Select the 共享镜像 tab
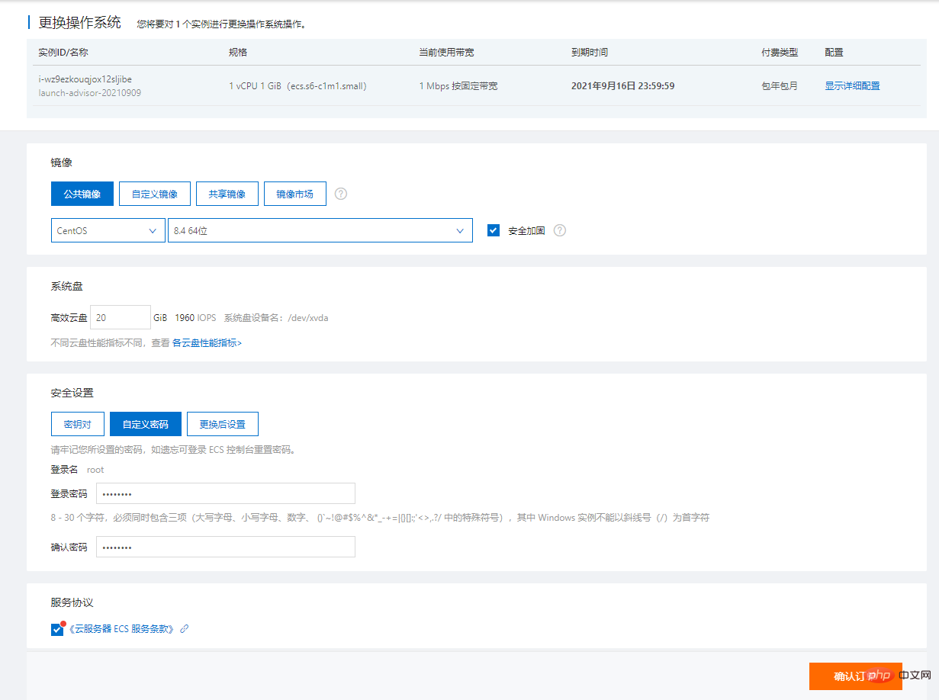This screenshot has width=939, height=700. pos(227,194)
